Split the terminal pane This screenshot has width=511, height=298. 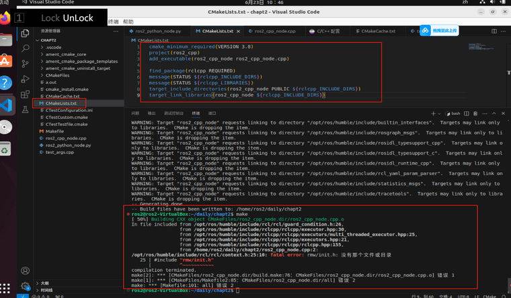coord(467,114)
